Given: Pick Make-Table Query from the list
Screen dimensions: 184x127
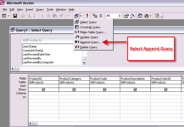Looking at the screenshot, I should pos(93,32).
